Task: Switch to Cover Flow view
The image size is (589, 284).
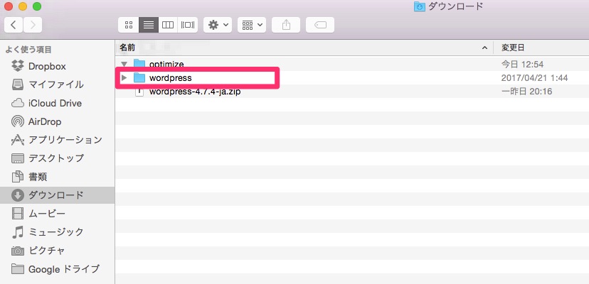Action: pyautogui.click(x=188, y=25)
